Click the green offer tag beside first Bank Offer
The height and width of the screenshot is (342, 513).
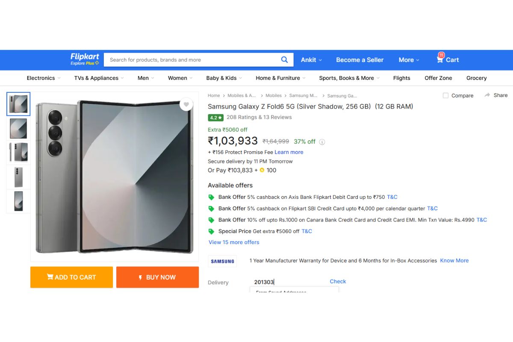point(212,197)
